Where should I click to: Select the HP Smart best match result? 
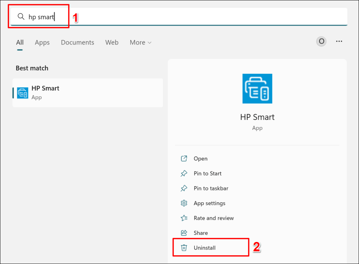[x=88, y=93]
